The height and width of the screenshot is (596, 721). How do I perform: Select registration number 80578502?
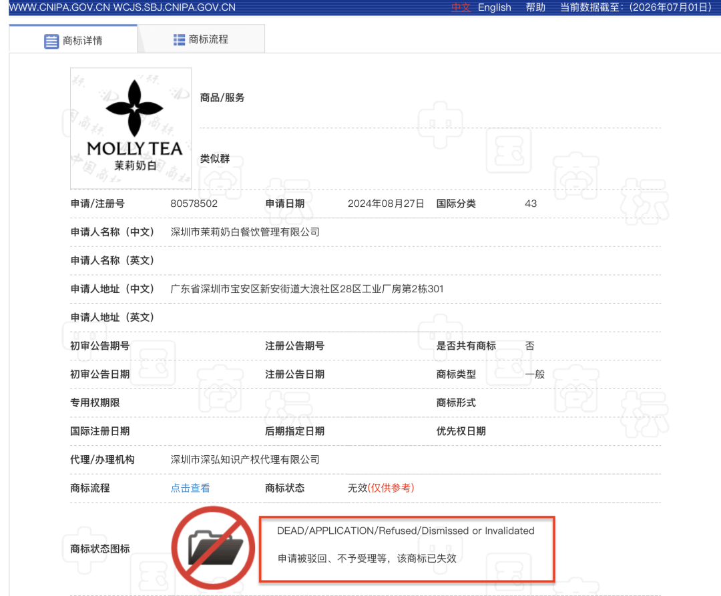(194, 204)
